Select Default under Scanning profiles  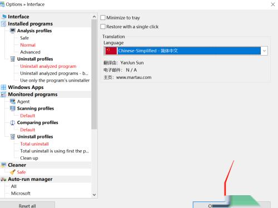pos(27,116)
